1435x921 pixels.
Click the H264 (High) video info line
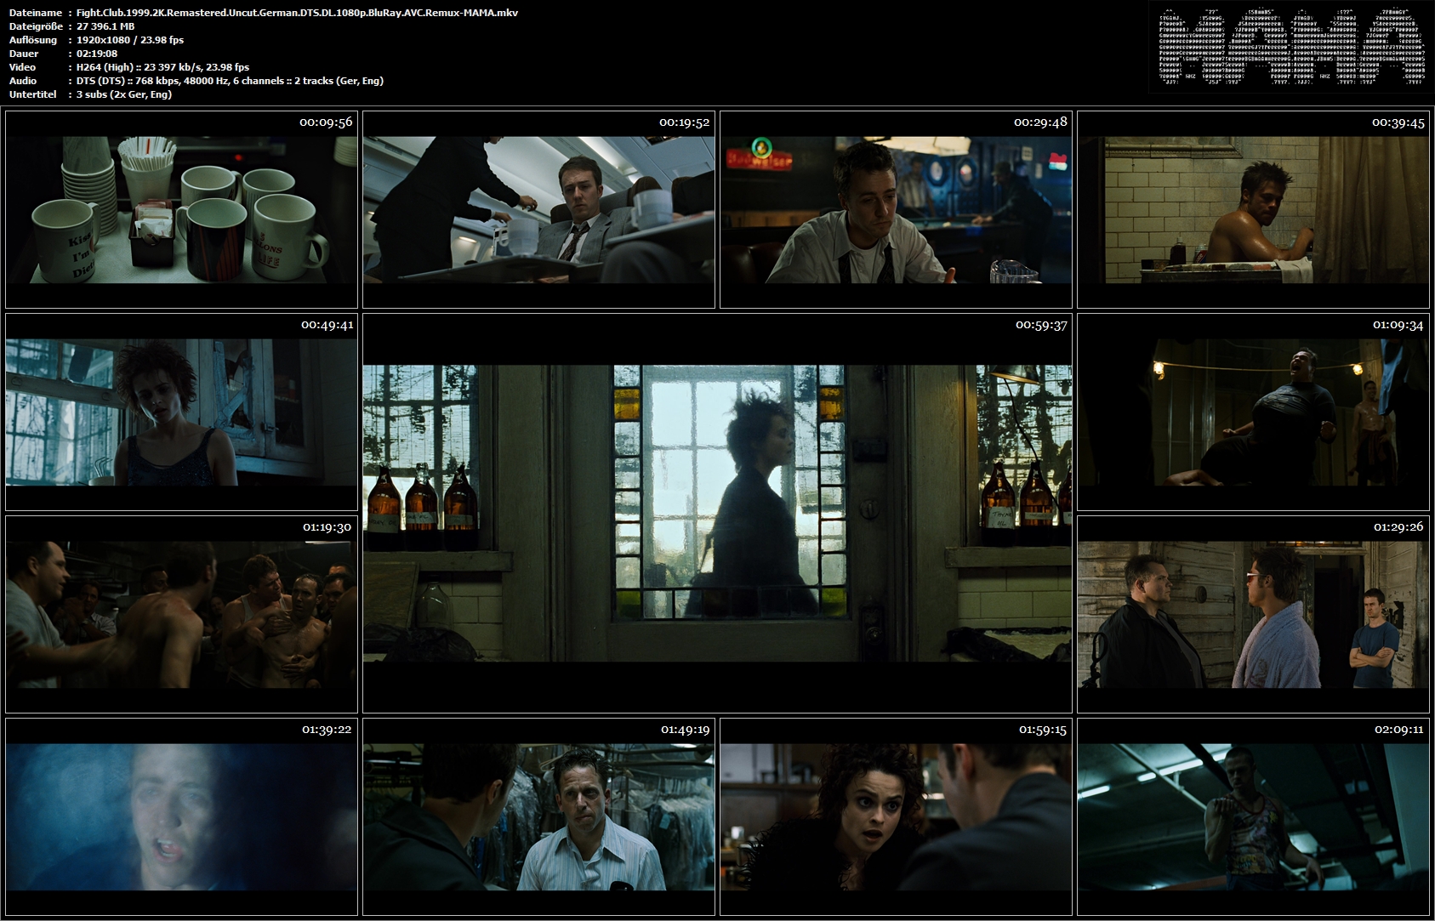[162, 67]
